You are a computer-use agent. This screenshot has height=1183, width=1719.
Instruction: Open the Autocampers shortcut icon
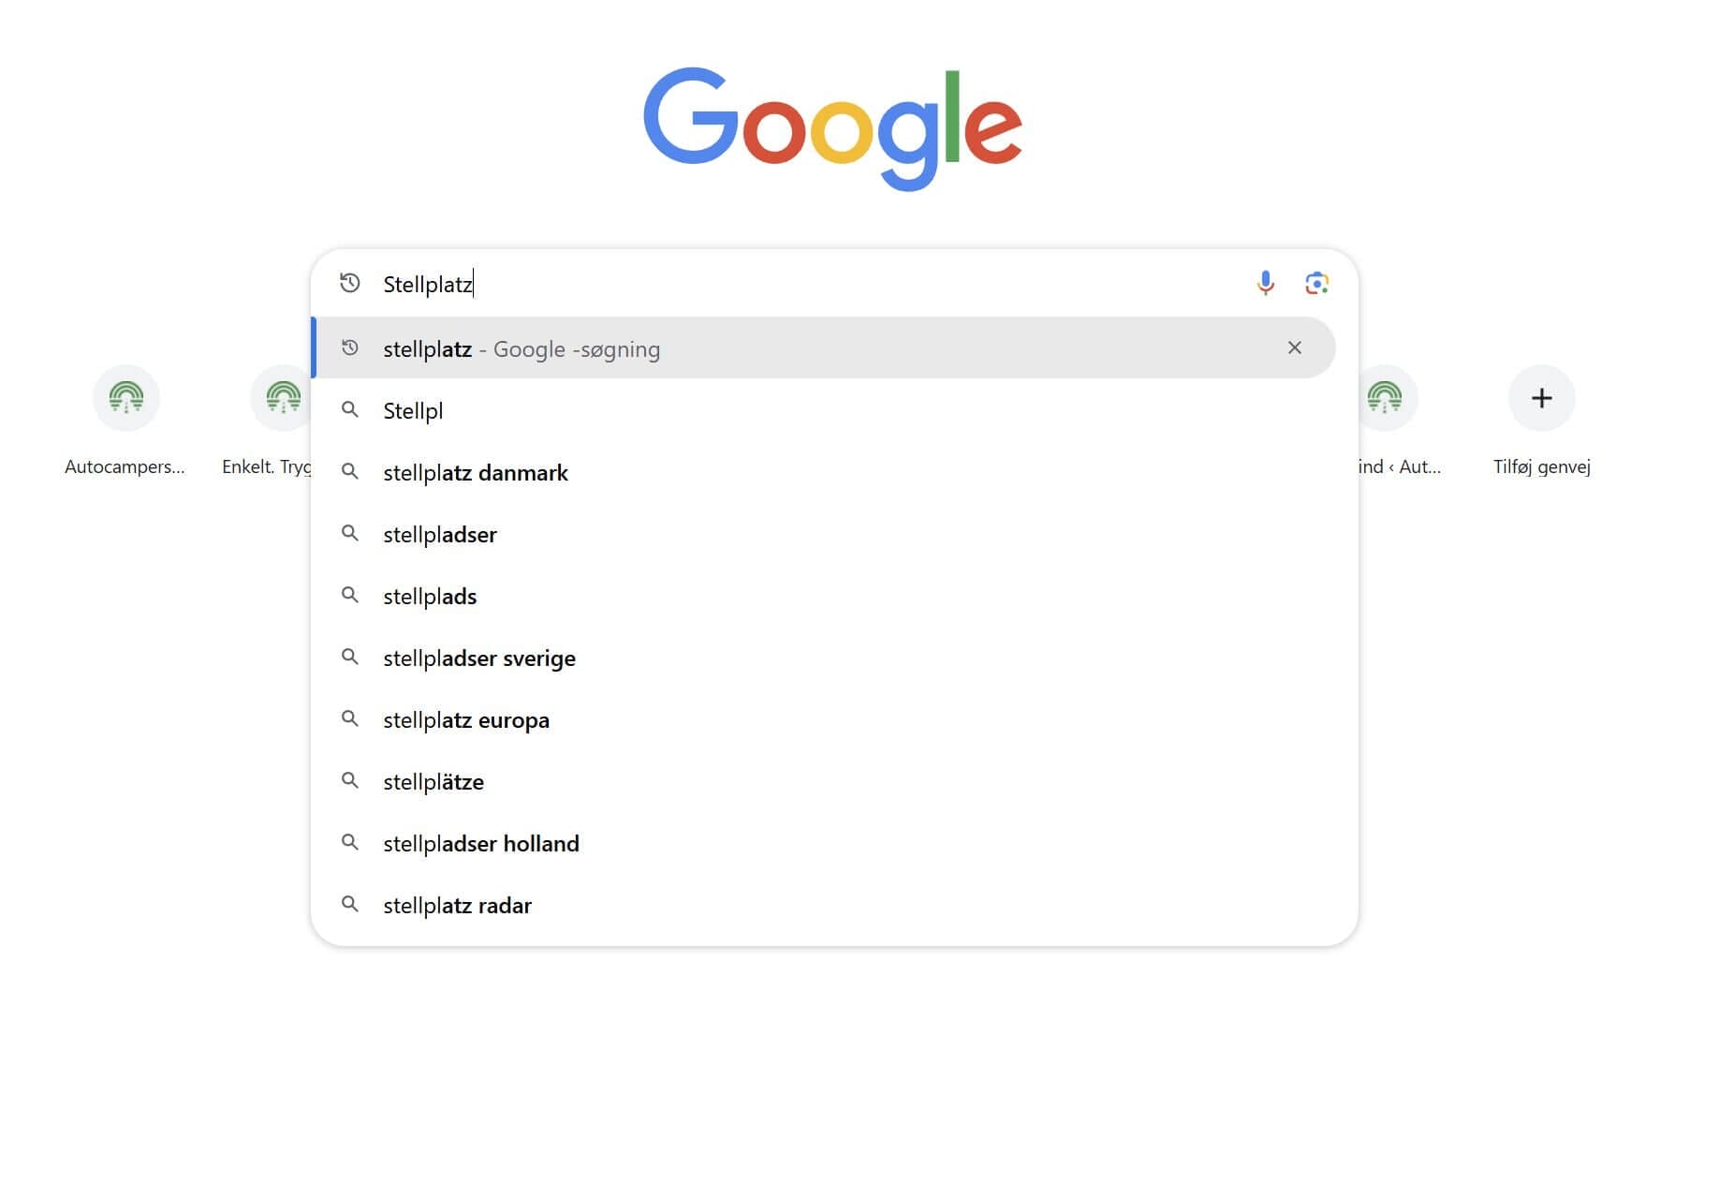126,398
